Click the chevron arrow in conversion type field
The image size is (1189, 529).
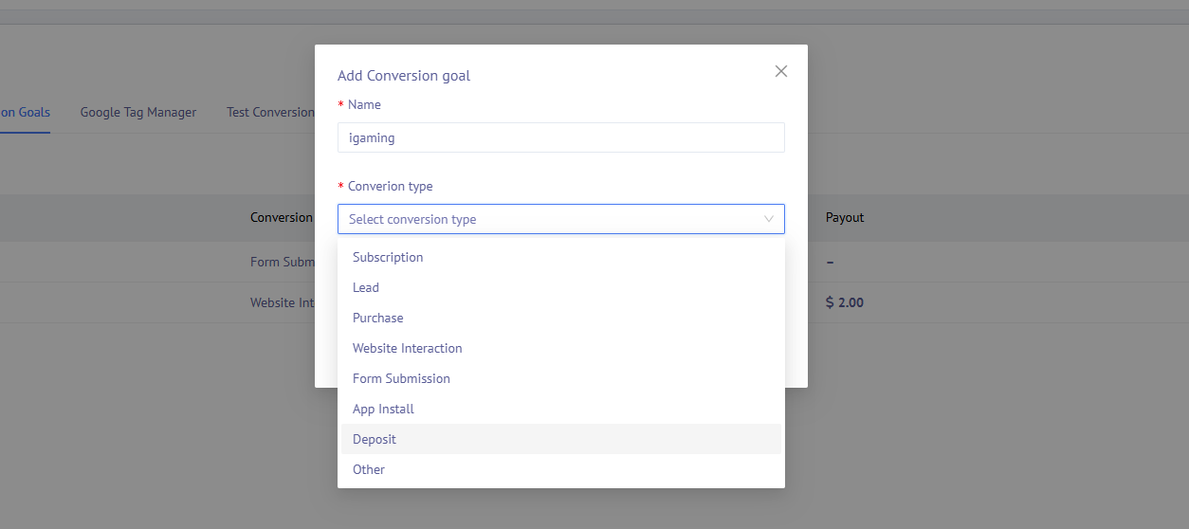768,219
